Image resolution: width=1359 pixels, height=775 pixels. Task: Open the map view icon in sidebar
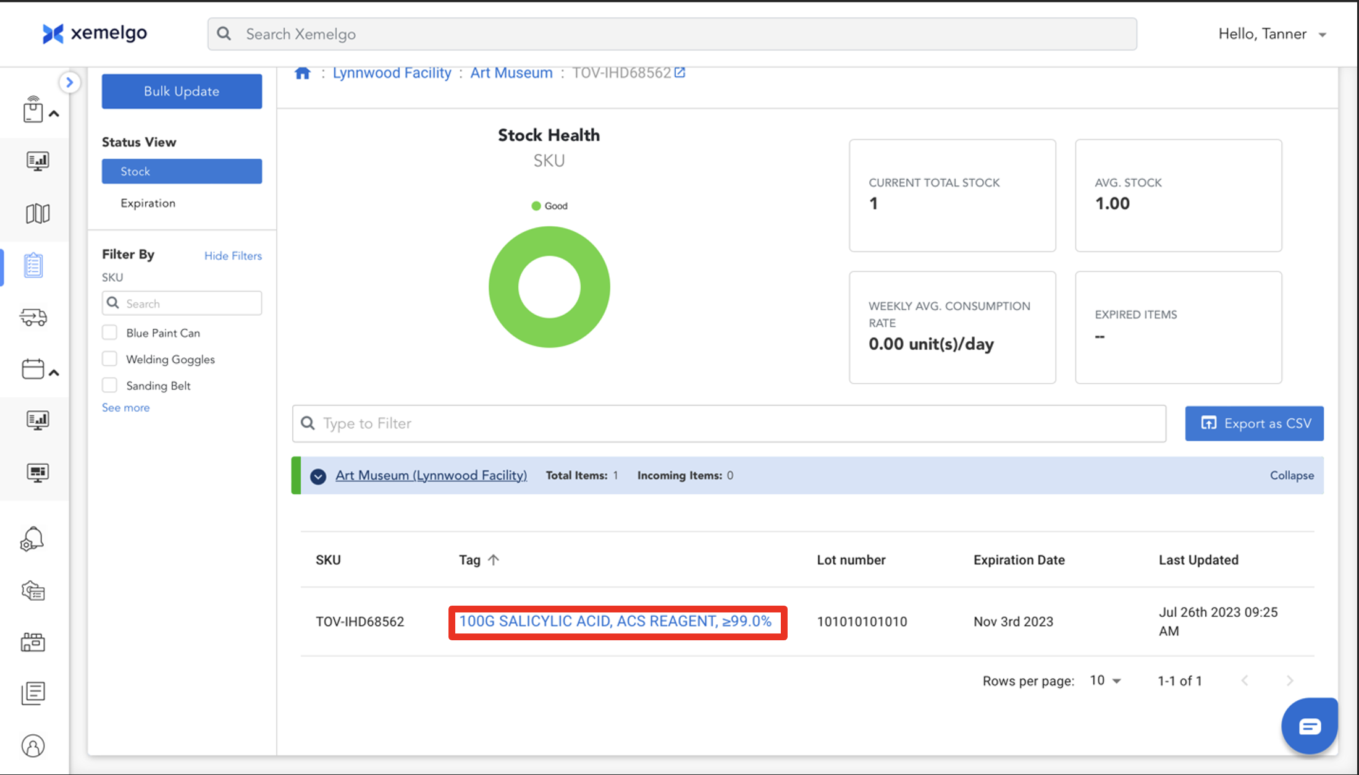tap(38, 214)
